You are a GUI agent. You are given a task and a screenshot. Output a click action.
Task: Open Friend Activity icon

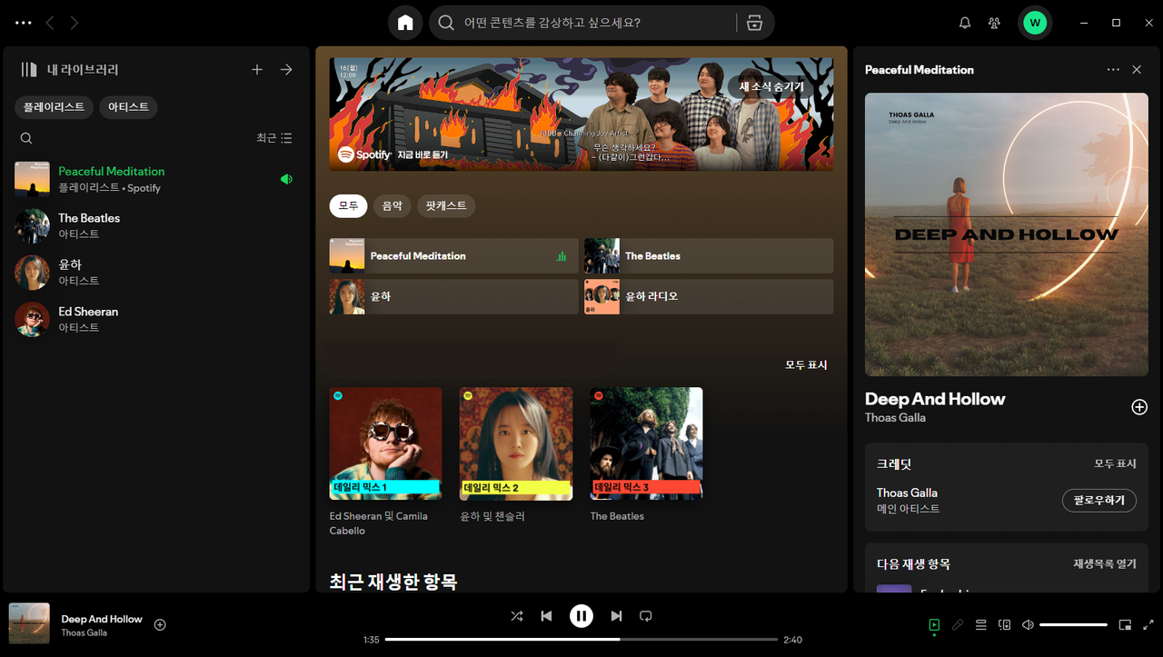click(x=995, y=23)
